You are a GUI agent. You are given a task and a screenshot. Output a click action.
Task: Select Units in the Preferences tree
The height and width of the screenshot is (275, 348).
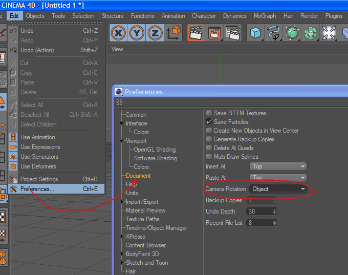tap(132, 193)
